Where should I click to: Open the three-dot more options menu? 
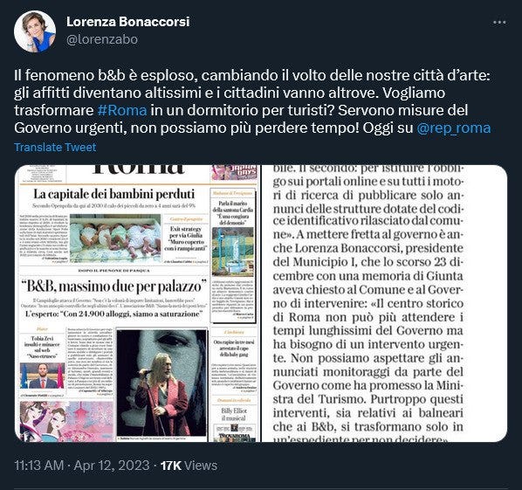click(499, 23)
